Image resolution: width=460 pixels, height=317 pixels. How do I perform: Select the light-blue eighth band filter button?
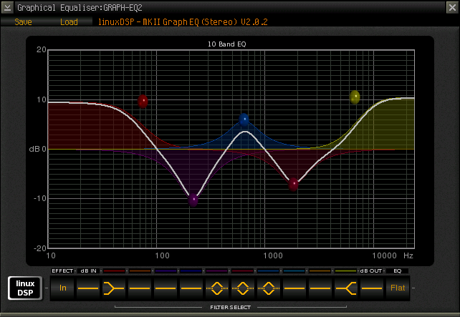[294, 288]
